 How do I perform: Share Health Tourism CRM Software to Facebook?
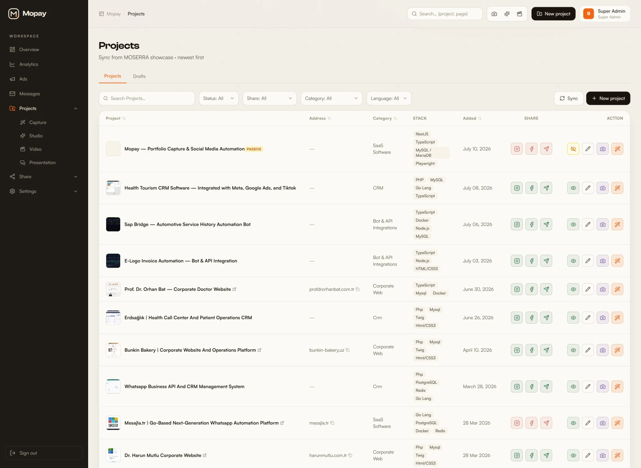click(x=532, y=188)
